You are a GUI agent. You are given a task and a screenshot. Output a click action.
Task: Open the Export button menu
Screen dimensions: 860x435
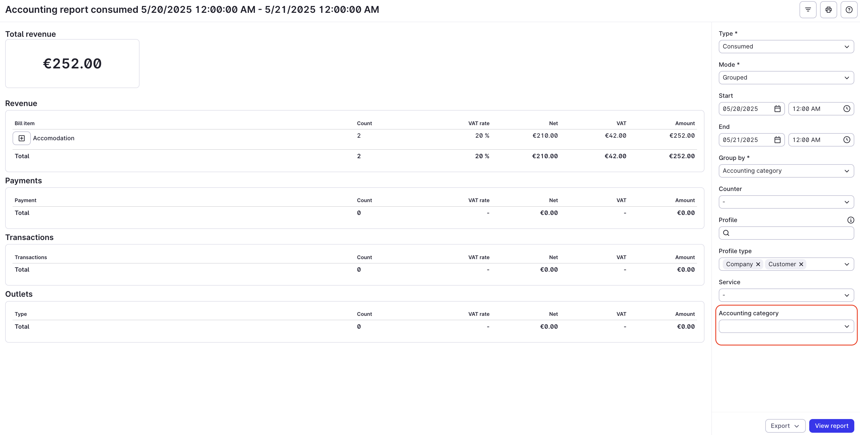[x=785, y=426]
